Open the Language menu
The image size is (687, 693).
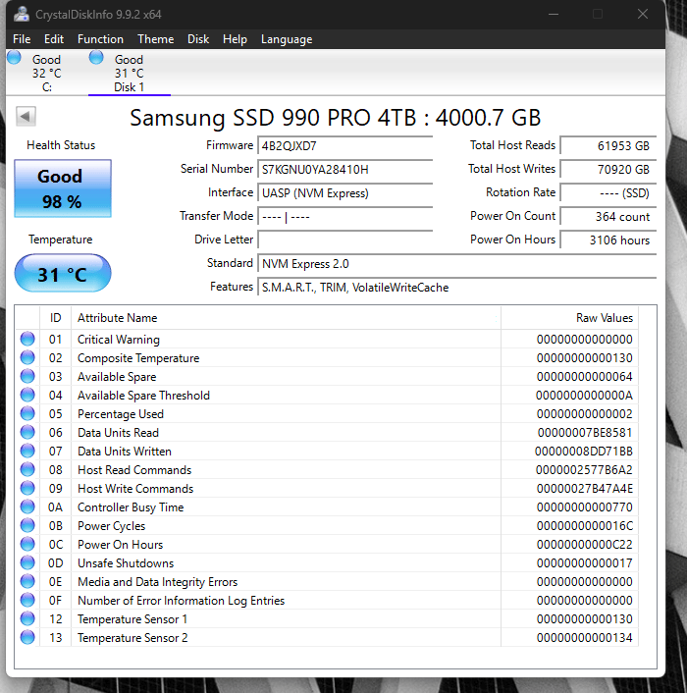287,39
